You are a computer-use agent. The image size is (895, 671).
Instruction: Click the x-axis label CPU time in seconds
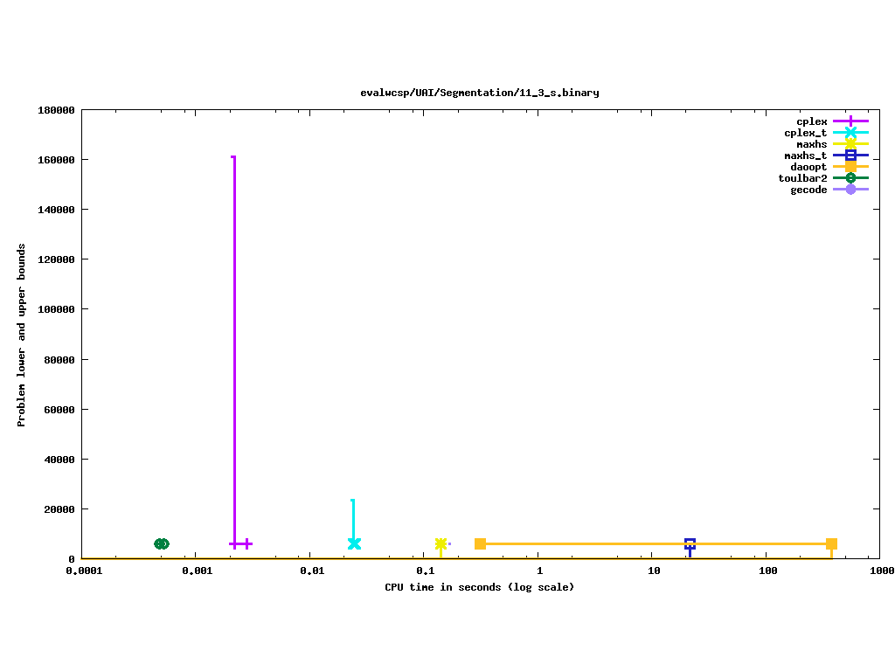point(479,587)
